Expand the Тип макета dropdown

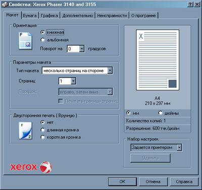click(110, 71)
